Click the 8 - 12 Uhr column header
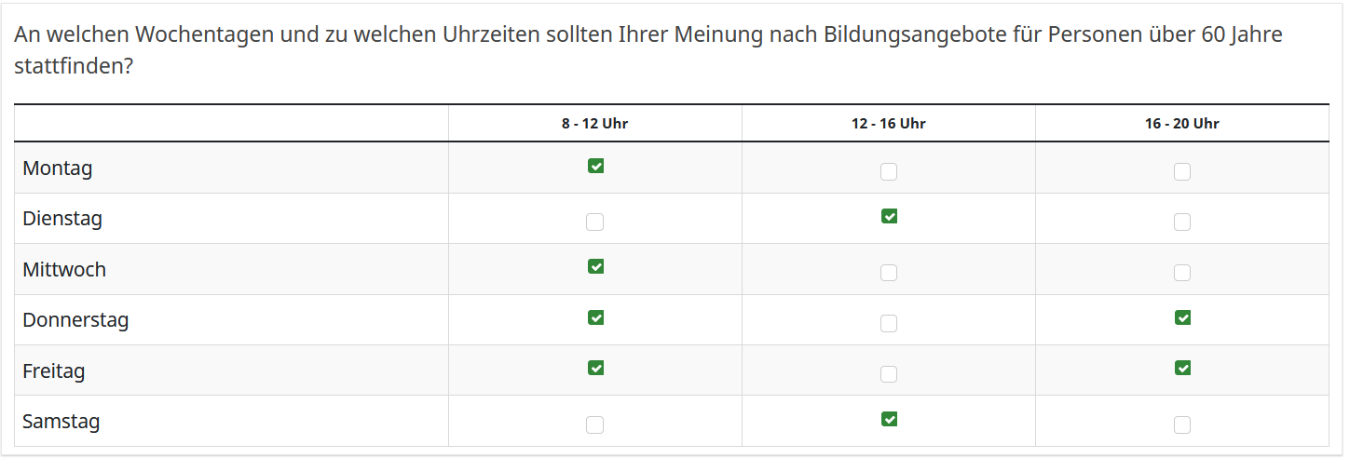Screen dimensions: 1350x458 594,123
